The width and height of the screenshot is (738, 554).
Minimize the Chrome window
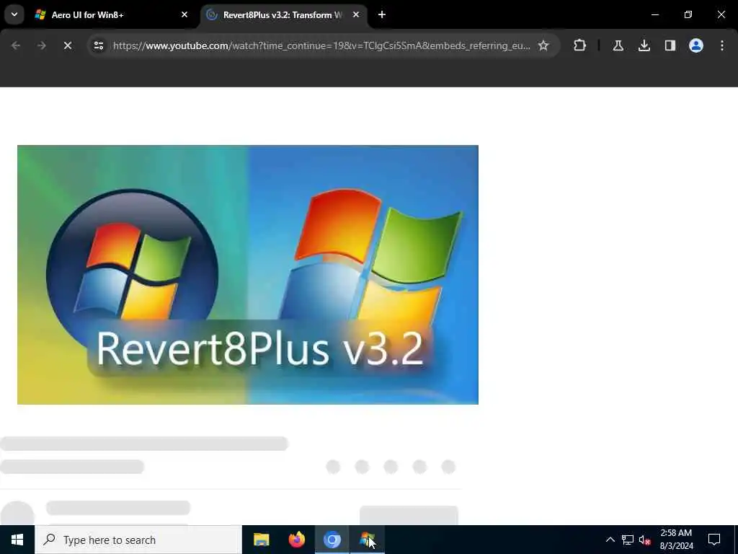click(654, 14)
